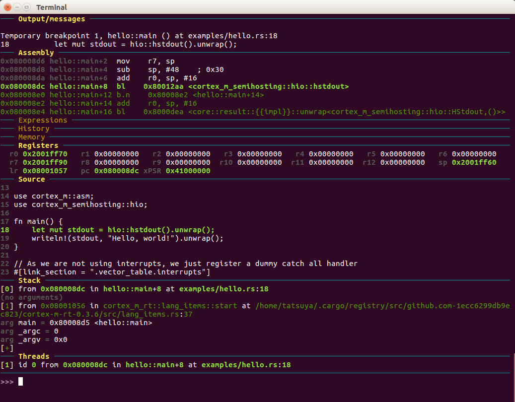Place cursor at the >>> GDB prompt
515x402 pixels.
coord(20,382)
